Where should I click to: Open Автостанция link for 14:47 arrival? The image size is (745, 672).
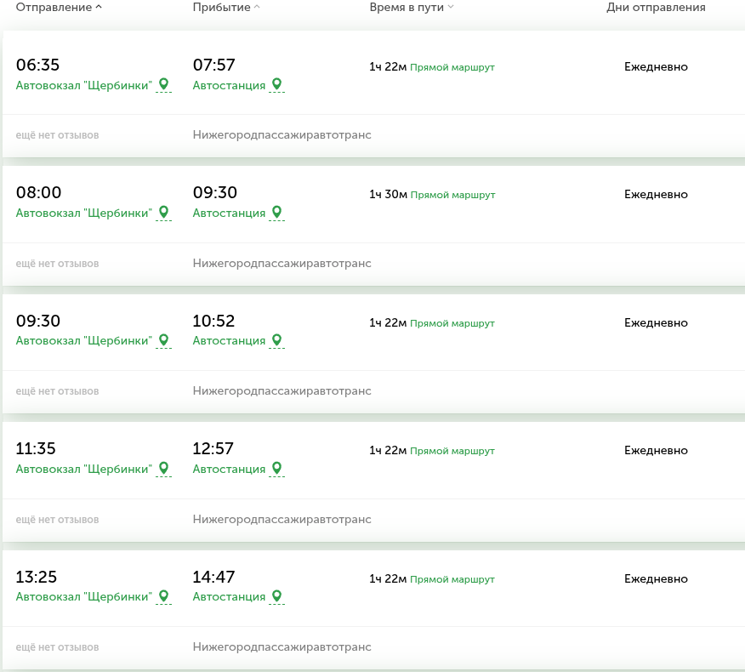tap(229, 597)
